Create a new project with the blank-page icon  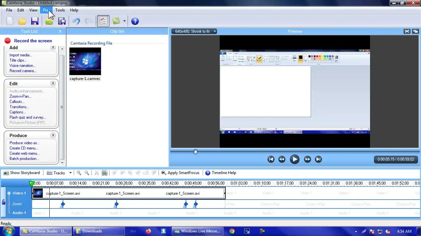10,21
